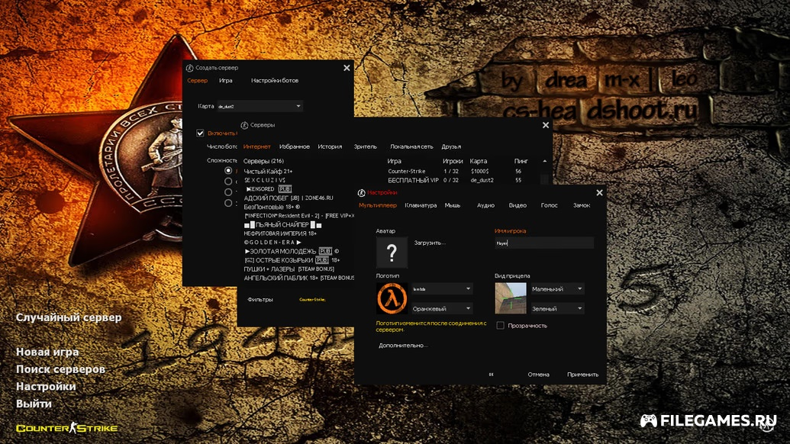This screenshot has height=444, width=790.
Task: Open Дополнительно... advanced options
Action: point(403,346)
